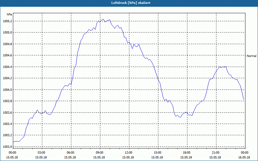Click the 15:00 time axis label
This screenshot has height=161, width=258.
point(157,153)
